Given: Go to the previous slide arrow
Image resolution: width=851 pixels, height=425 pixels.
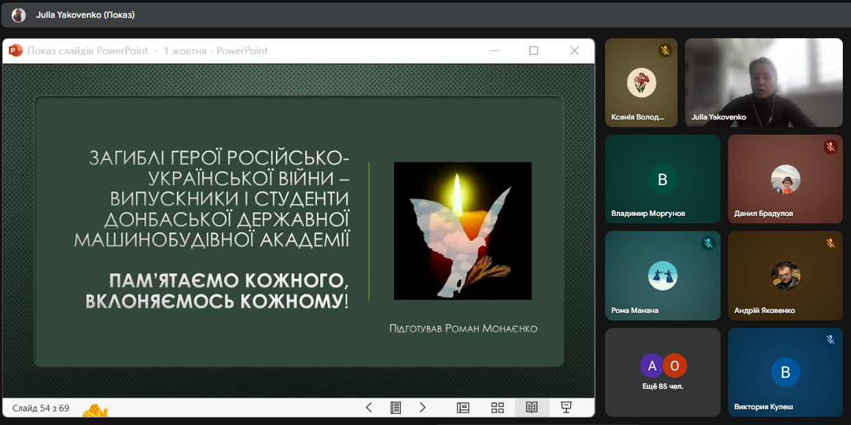Looking at the screenshot, I should [369, 408].
